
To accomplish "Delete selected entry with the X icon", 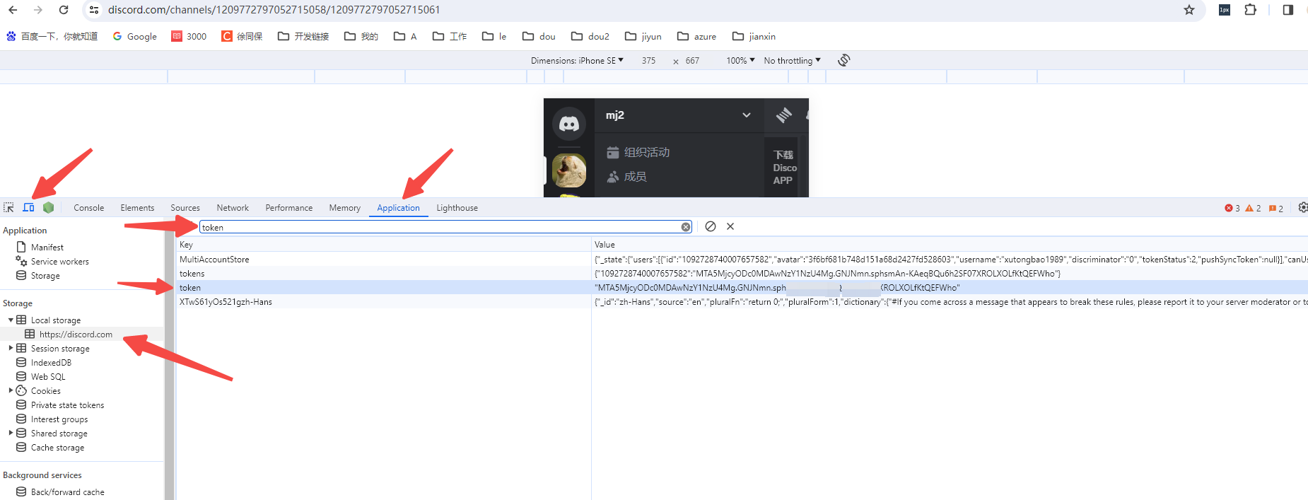I will pyautogui.click(x=730, y=226).
